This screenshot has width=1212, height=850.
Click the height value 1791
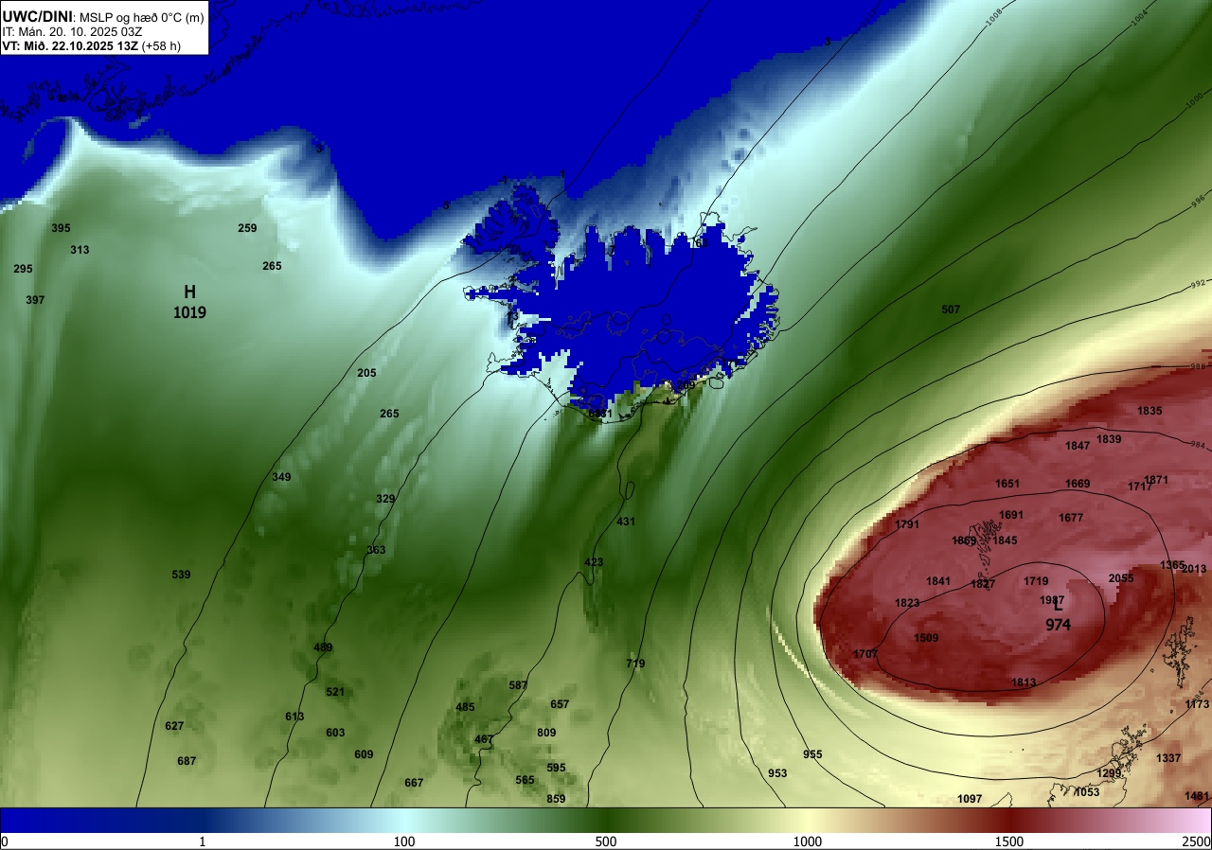[907, 524]
